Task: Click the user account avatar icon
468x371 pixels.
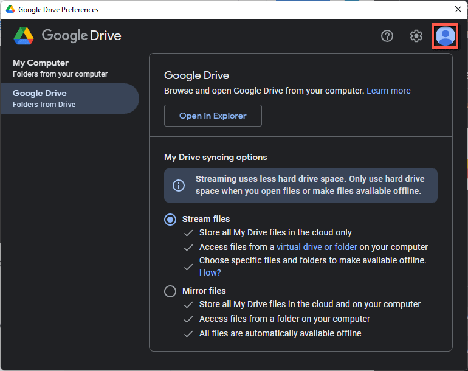Action: 446,36
